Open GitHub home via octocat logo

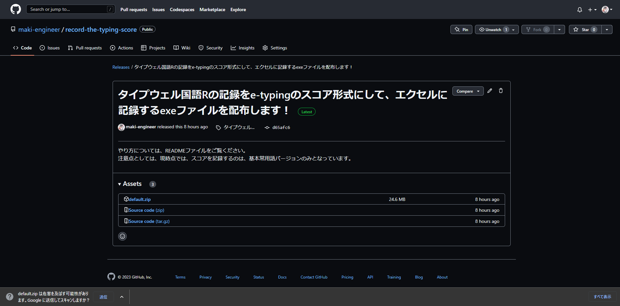click(x=15, y=9)
